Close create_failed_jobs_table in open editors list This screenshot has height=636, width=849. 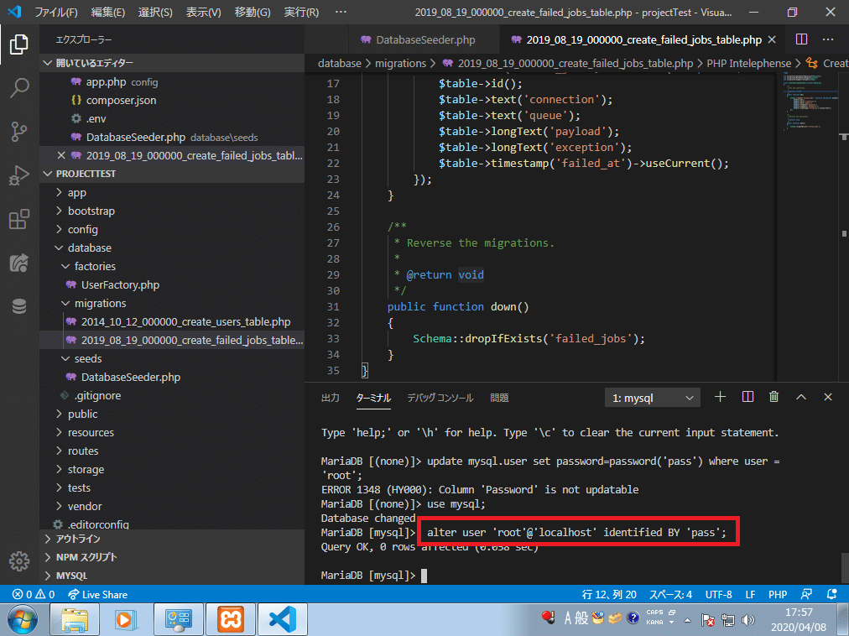tap(61, 155)
